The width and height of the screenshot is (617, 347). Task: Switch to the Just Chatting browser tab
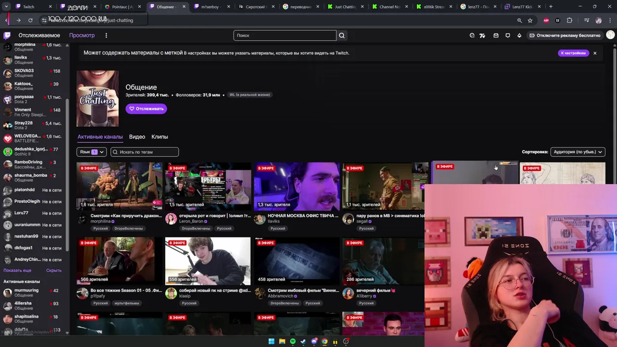pos(345,7)
